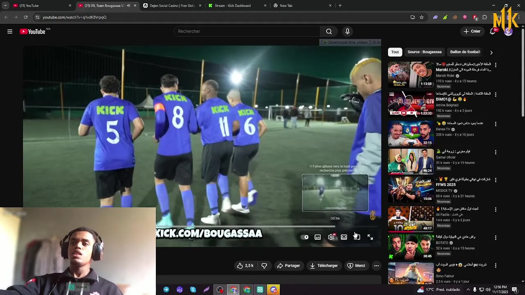This screenshot has width=525, height=295.
Task: Open Amine Belghazi video thumbnail 1:22:32
Action: [x=411, y=104]
